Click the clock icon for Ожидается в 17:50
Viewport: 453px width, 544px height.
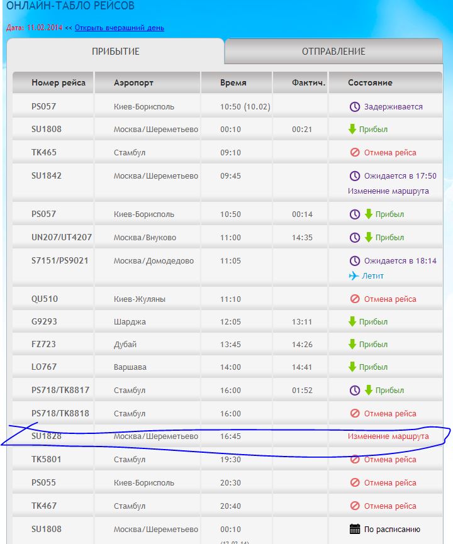(354, 176)
